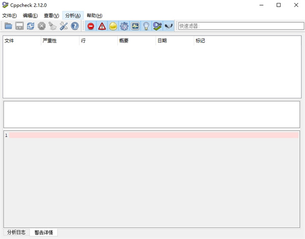Click the blue question mark help icon
Image resolution: width=305 pixels, height=239 pixels.
tap(75, 26)
